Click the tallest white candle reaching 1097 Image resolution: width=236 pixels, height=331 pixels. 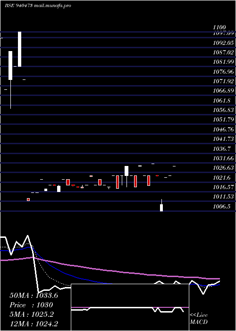(x=20, y=49)
